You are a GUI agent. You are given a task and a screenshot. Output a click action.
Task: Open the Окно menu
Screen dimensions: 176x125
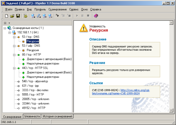point(85,10)
